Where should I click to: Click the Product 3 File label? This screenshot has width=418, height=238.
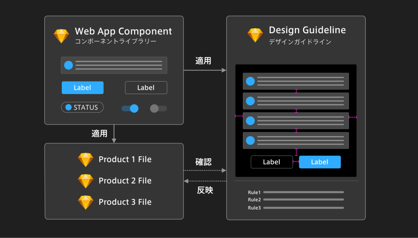pos(125,202)
